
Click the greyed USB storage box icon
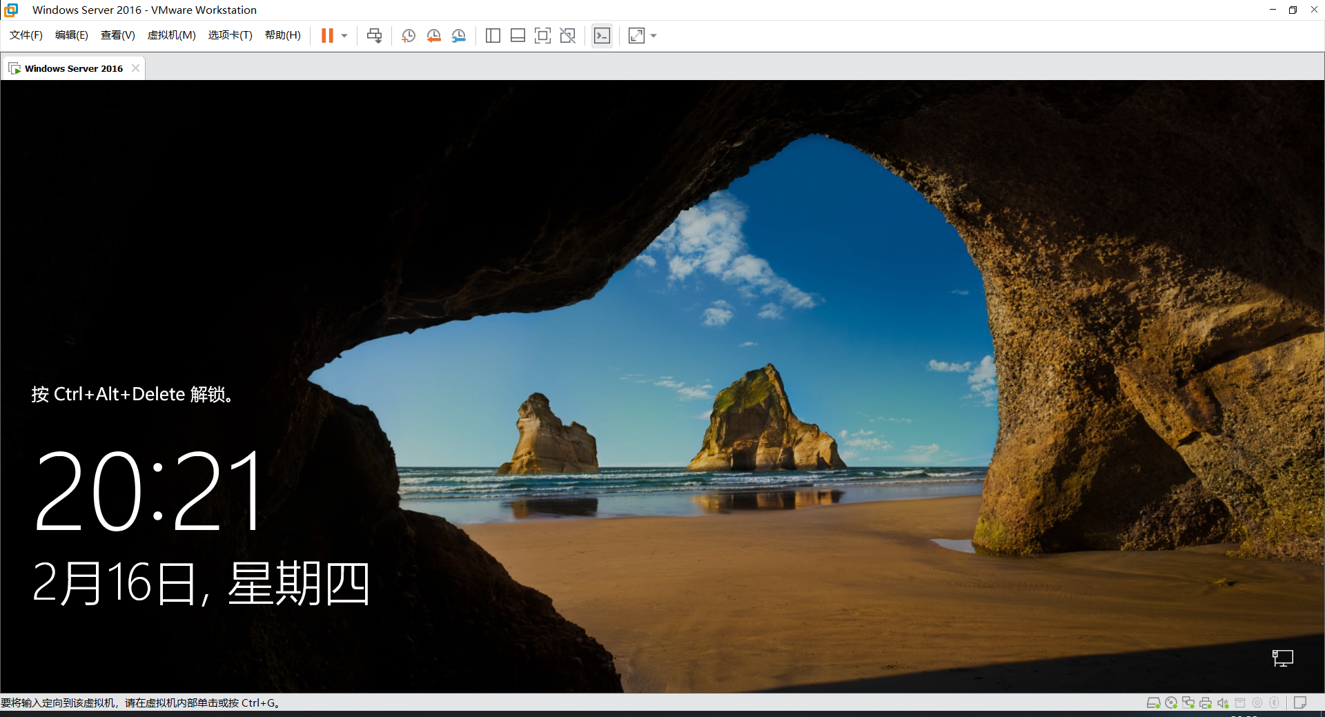(x=1240, y=703)
